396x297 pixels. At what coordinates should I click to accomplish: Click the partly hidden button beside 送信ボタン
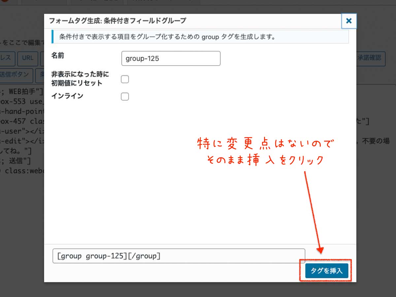[41, 75]
